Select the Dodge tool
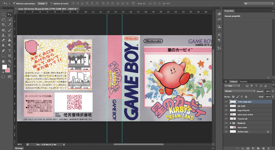The height and width of the screenshot is (150, 275). point(10,46)
